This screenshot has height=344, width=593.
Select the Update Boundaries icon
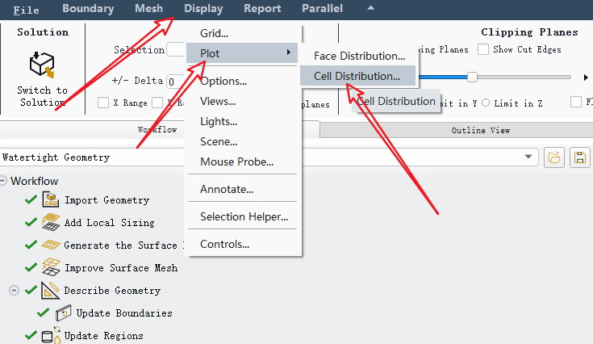[x=64, y=313]
